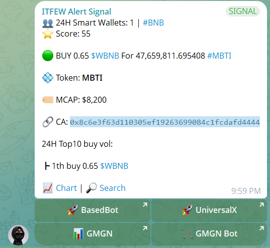Click the '47,659,811.695408' amount

pyautogui.click(x=170, y=56)
